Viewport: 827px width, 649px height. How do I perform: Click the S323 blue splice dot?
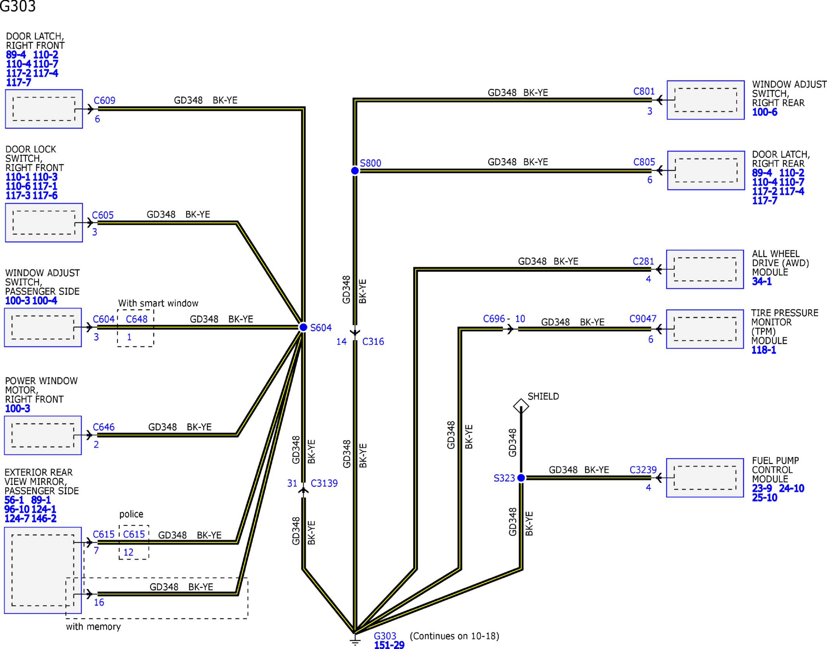tap(521, 478)
